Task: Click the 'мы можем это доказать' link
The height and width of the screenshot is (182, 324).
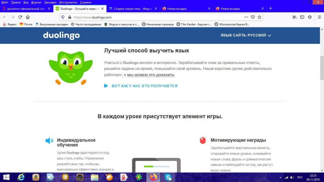Action: pyautogui.click(x=150, y=75)
